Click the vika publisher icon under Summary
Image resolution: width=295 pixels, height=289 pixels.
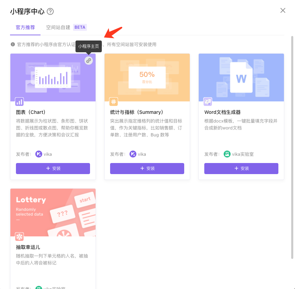[133, 154]
